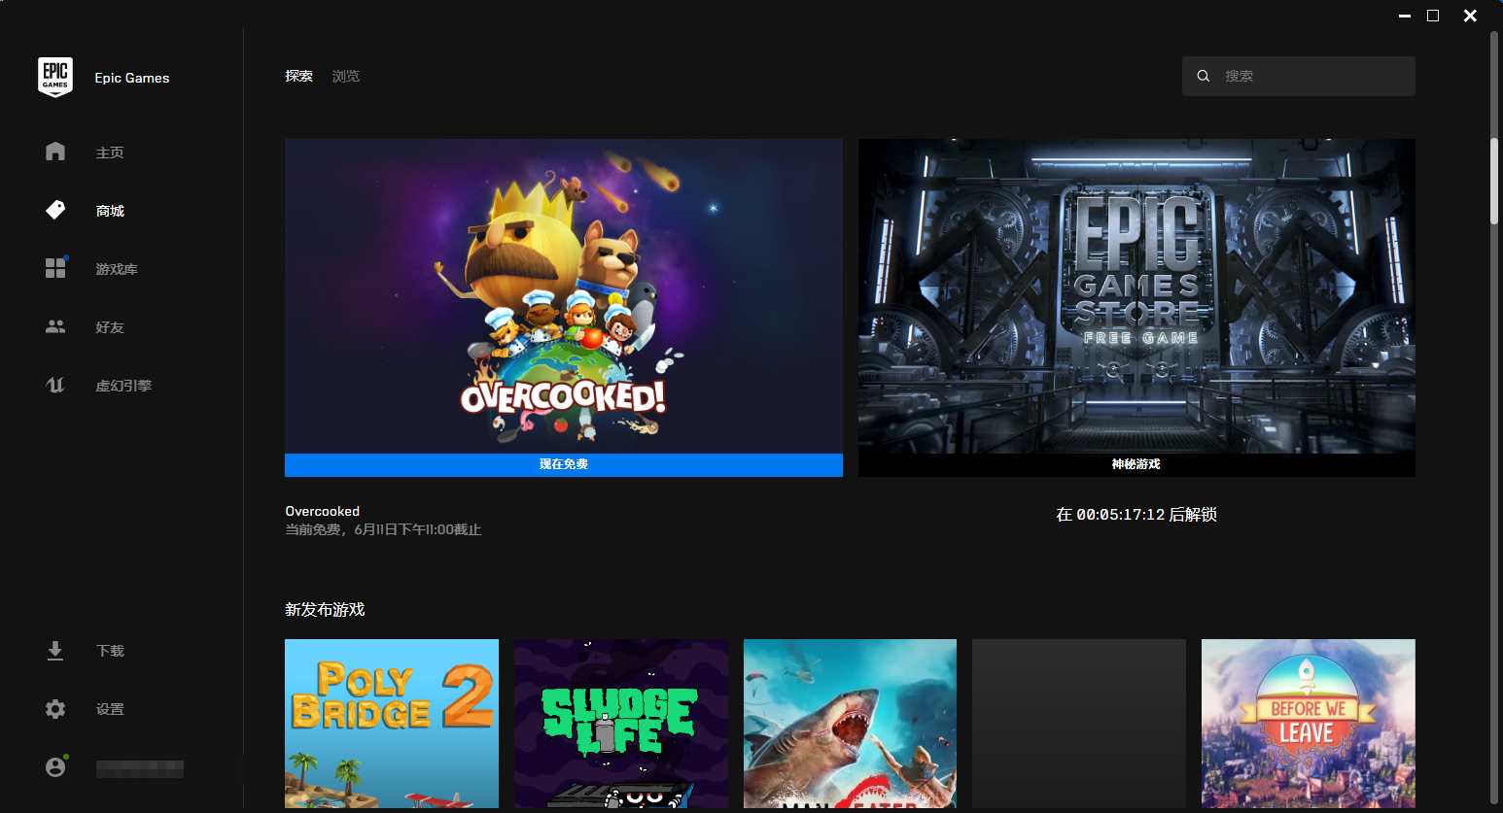Click the Epic Games text beside the logo
Viewport: 1503px width, 813px height.
tap(132, 78)
